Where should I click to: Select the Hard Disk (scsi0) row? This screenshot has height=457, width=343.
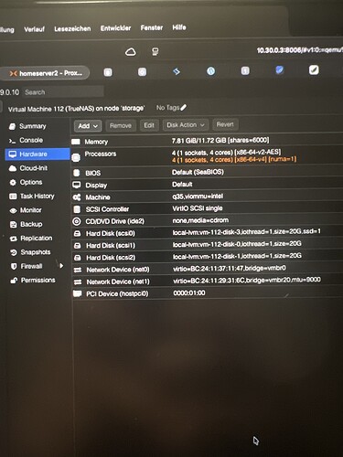click(208, 233)
